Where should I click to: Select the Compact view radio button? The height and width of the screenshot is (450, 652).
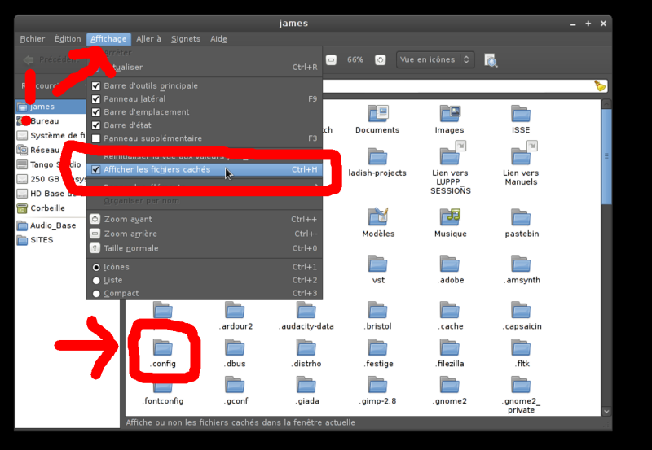coord(96,294)
